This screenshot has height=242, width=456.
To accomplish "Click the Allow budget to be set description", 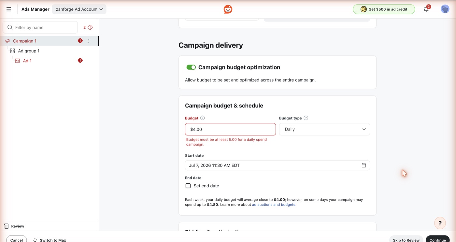I will coord(250,80).
